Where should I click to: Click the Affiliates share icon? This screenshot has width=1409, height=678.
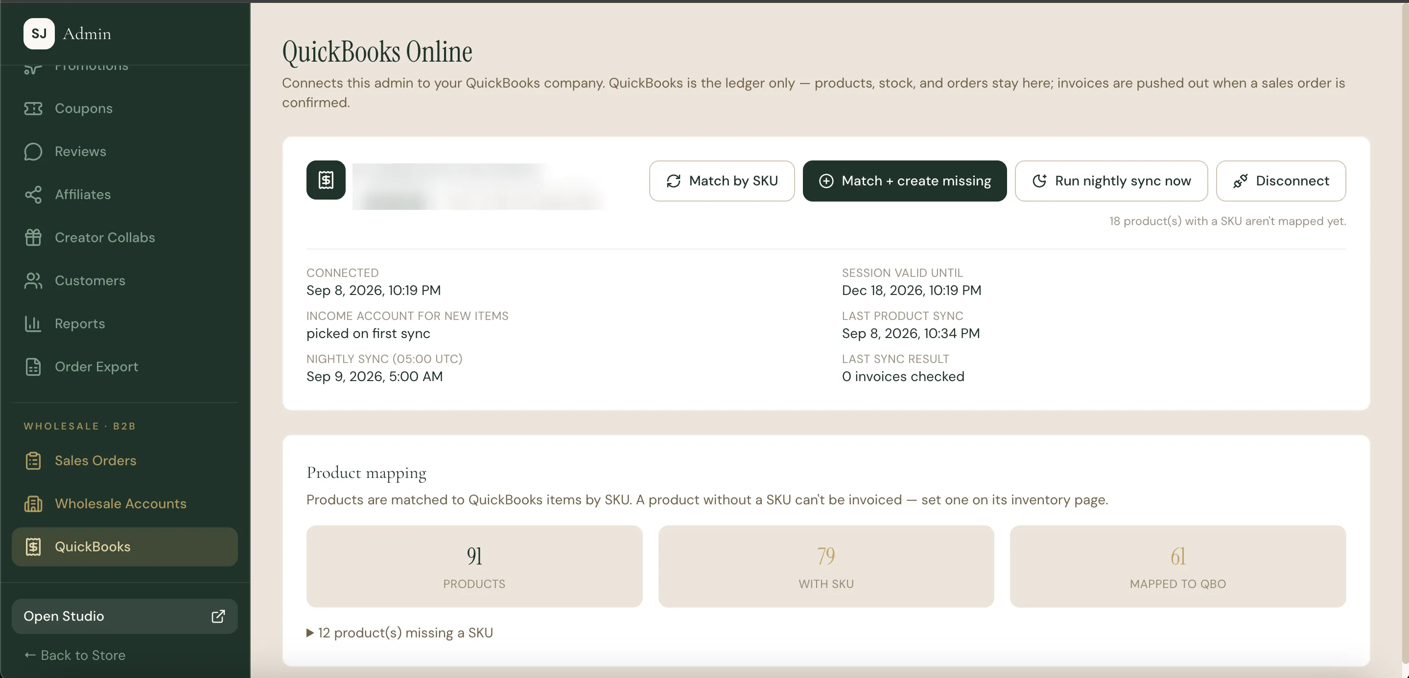pyautogui.click(x=33, y=195)
